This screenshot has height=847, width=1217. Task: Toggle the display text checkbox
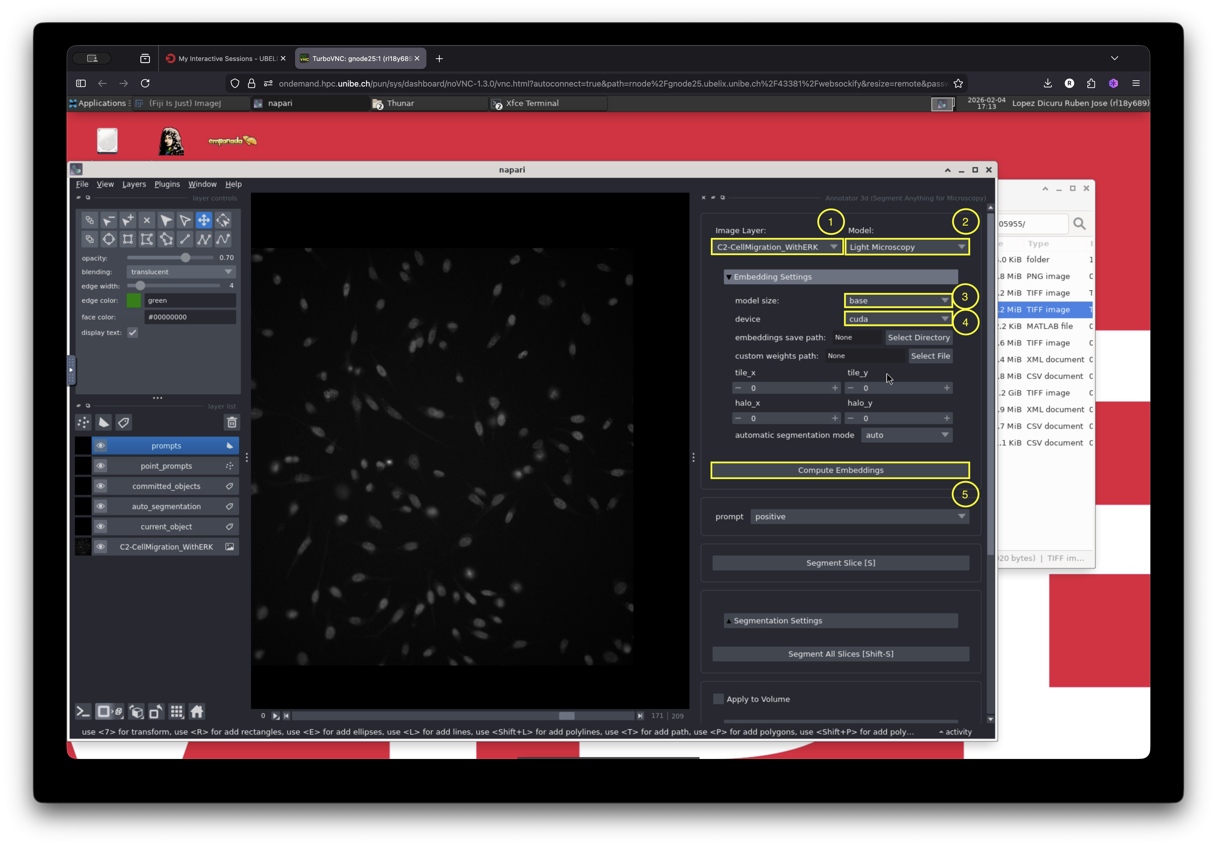(133, 333)
